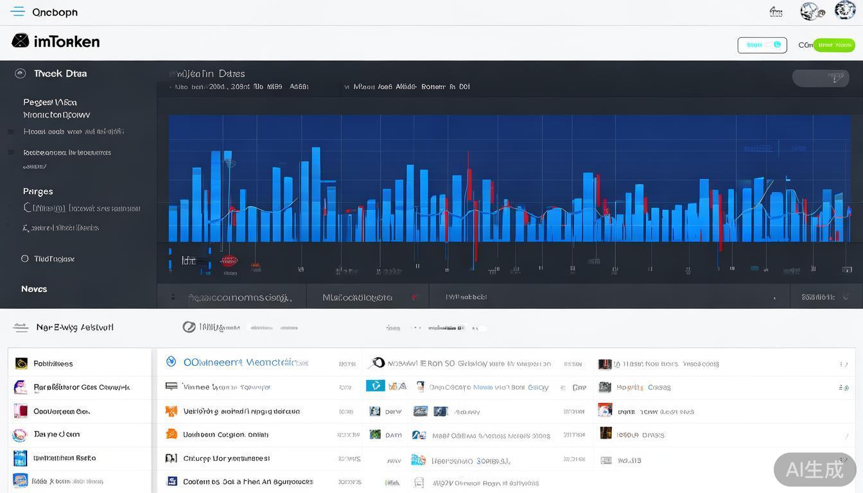The height and width of the screenshot is (493, 863).
Task: Click the blue circular icon beside OOvineeemt
Action: tap(171, 362)
